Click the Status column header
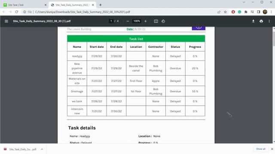This screenshot has width=275, height=154. pos(175,47)
